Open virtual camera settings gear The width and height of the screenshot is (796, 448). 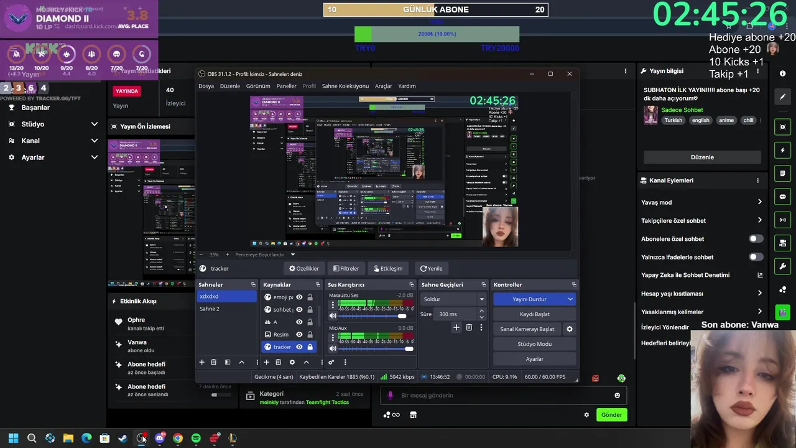(569, 329)
